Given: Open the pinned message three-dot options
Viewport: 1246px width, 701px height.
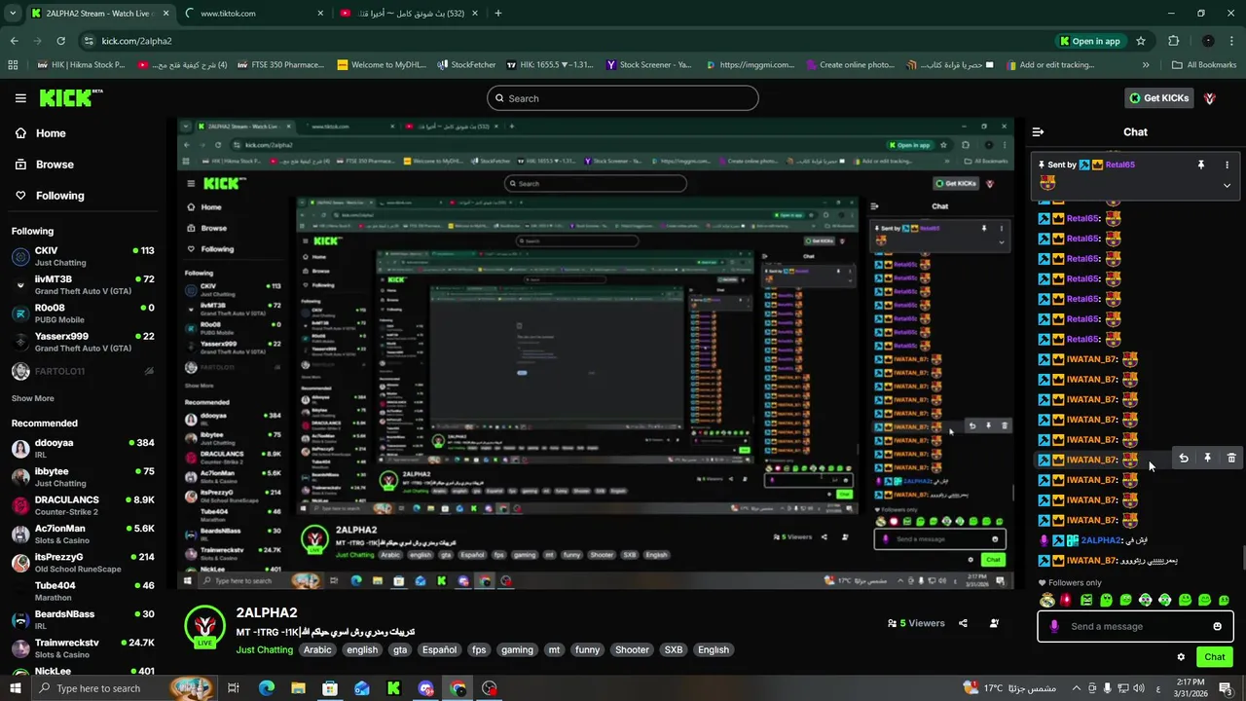Looking at the screenshot, I should click(x=1227, y=165).
